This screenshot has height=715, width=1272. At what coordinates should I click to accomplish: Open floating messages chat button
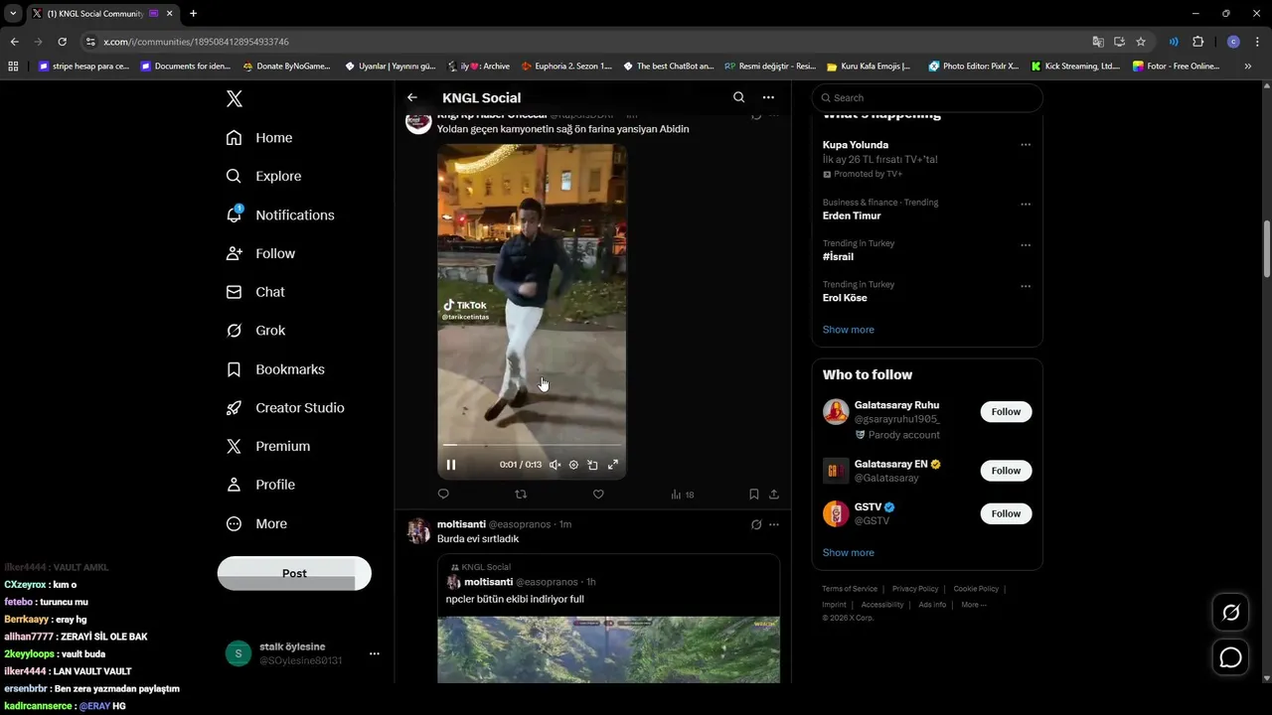click(x=1231, y=657)
